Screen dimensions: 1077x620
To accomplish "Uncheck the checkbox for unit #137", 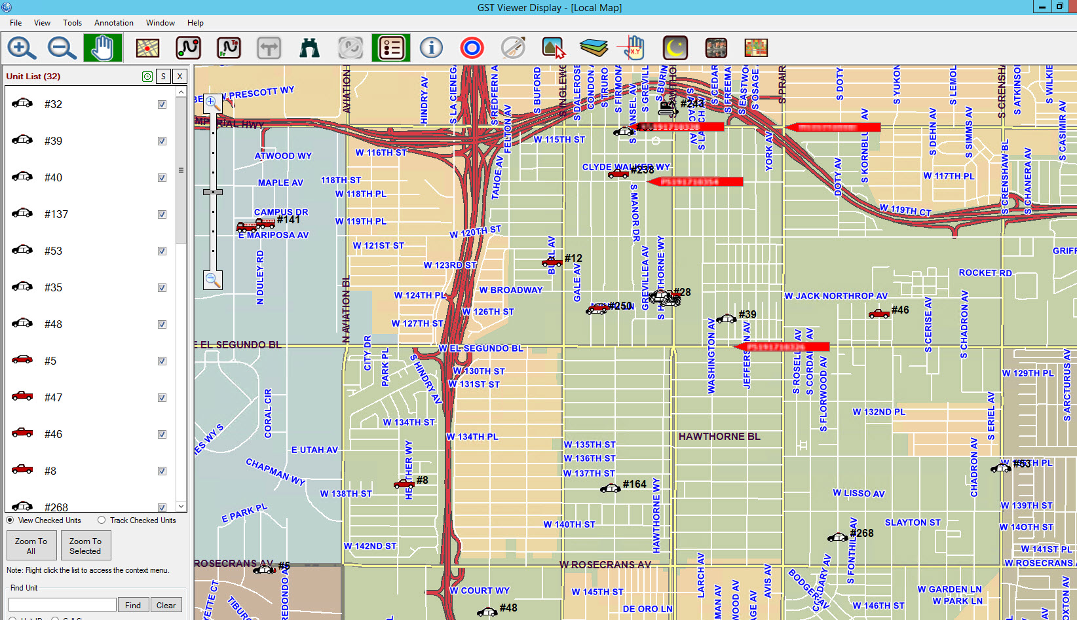I will point(162,215).
